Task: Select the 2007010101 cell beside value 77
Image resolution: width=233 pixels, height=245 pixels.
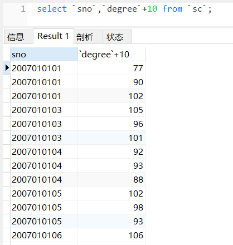Action: pos(44,68)
